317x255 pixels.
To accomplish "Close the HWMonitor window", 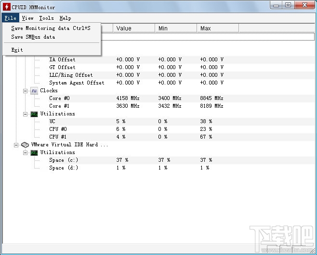I will click(304, 5).
